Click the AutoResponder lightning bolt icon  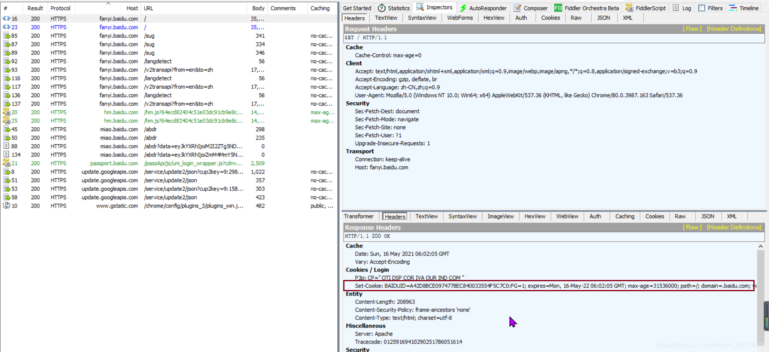tap(463, 8)
